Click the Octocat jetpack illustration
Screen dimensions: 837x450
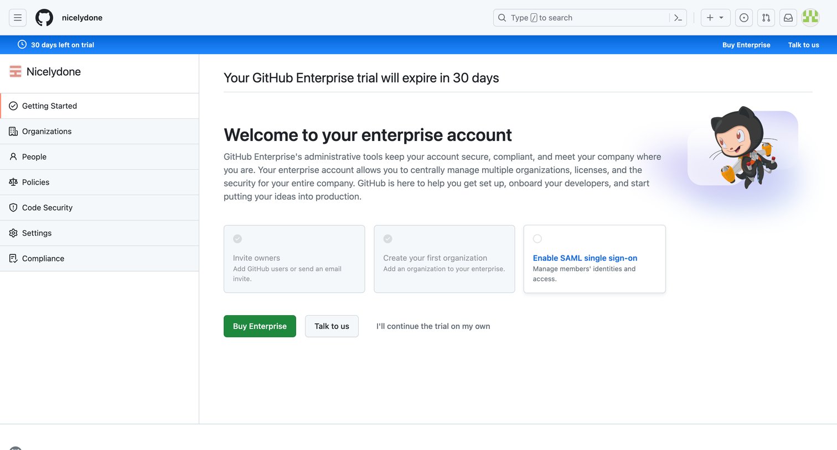[743, 148]
